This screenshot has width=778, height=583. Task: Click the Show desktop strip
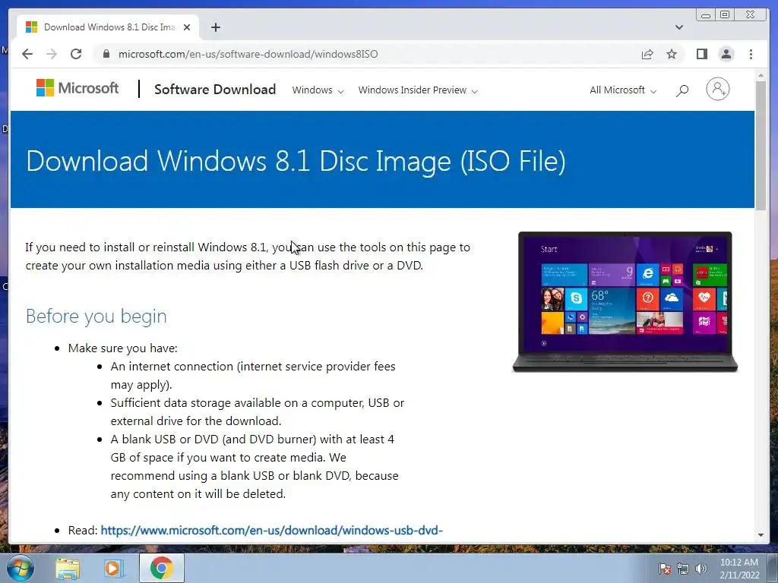pyautogui.click(x=773, y=568)
